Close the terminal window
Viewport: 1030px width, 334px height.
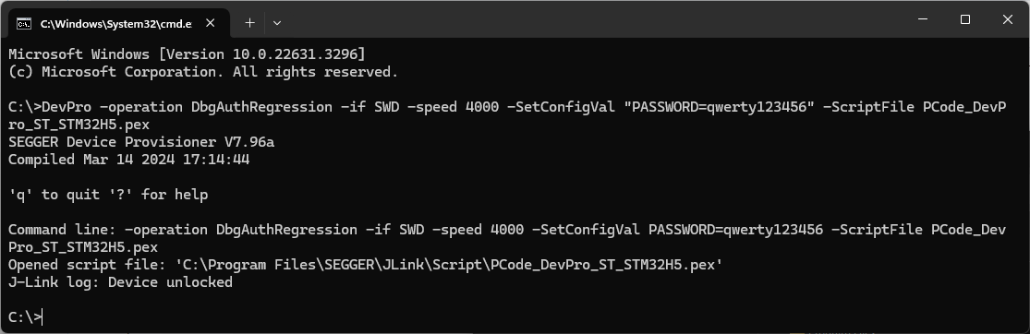click(x=1007, y=19)
